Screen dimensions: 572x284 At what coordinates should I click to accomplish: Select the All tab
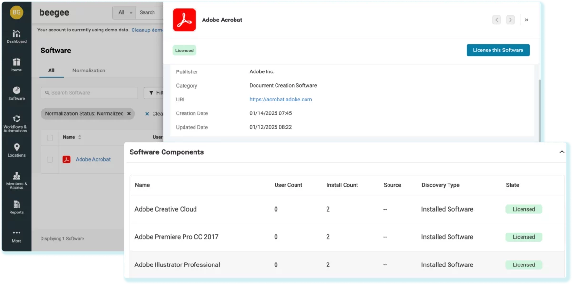51,71
